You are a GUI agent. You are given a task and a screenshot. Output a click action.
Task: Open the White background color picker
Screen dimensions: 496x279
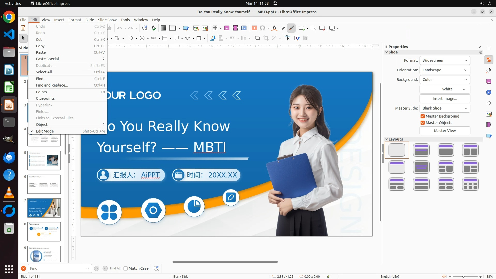point(445,89)
